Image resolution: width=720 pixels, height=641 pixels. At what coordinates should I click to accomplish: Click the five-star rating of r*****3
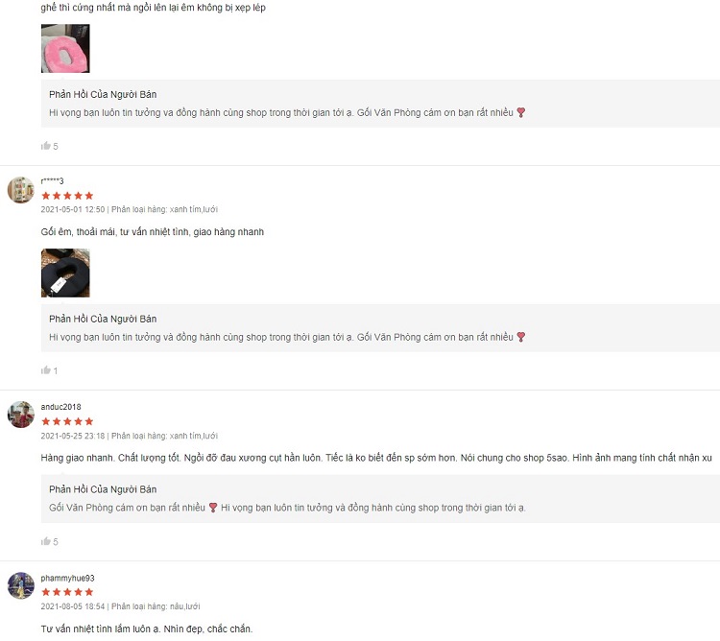pyautogui.click(x=67, y=196)
